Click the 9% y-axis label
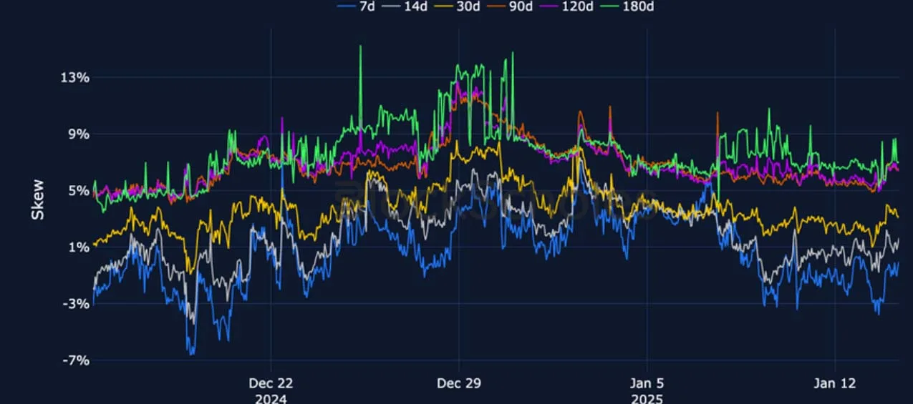This screenshot has height=404, width=913. tap(78, 134)
